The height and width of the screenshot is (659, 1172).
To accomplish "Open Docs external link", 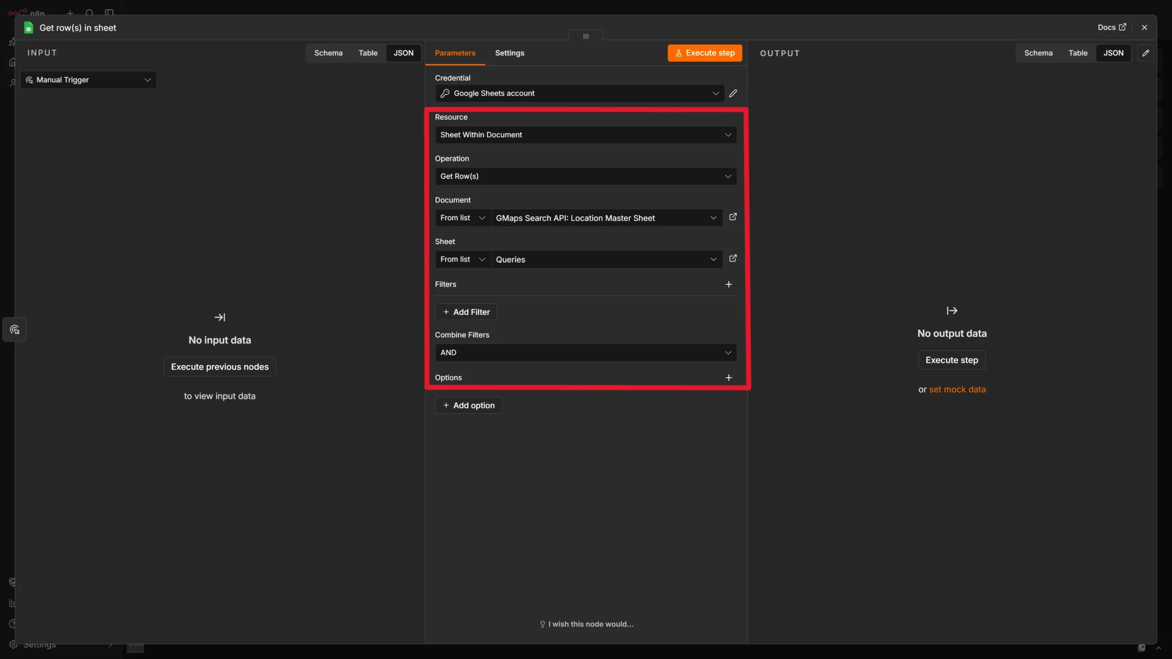I will click(x=1112, y=27).
